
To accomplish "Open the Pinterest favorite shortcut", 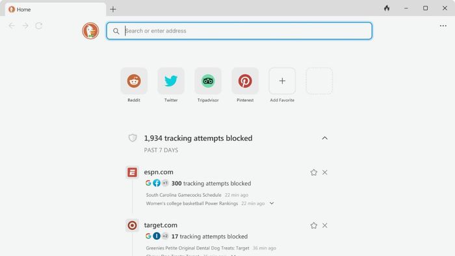I will pyautogui.click(x=245, y=81).
